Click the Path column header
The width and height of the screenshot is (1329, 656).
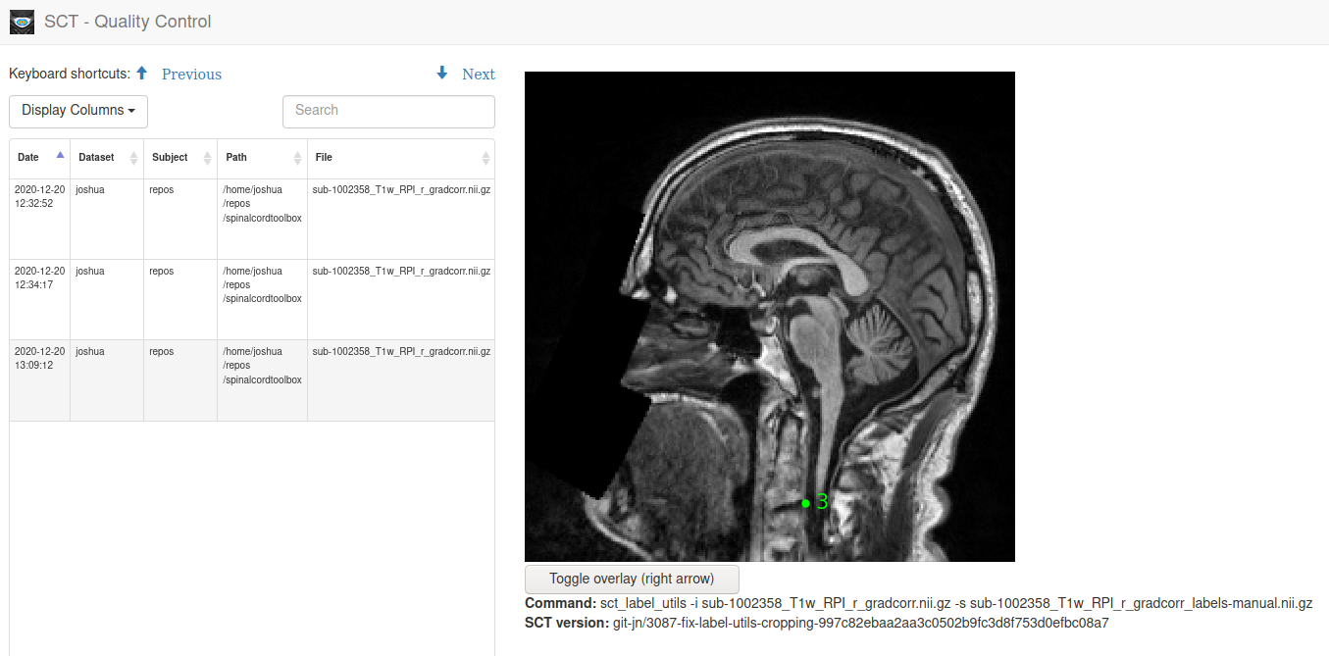(x=263, y=158)
